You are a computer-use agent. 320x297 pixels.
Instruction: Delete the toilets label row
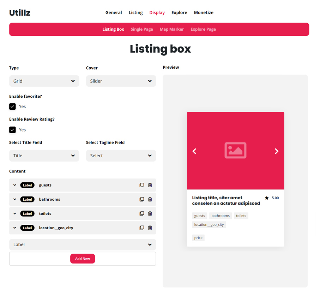150,213
